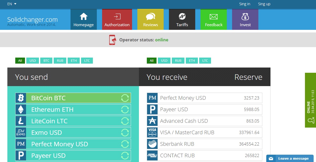Open the Solidchanger.com logo link
Screen dimensions: 316x162
point(32,20)
